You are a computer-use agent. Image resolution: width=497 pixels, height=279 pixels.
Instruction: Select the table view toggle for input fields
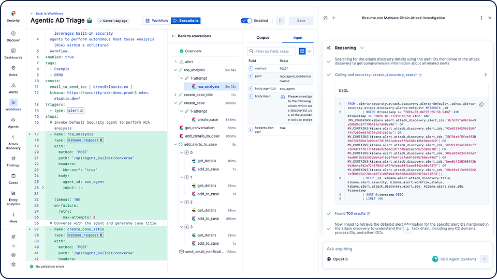[302, 51]
